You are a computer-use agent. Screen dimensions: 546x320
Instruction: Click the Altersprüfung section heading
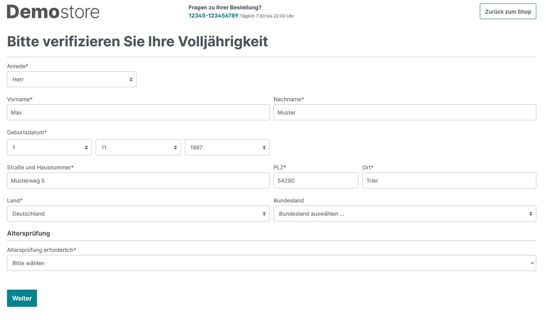[x=28, y=233]
